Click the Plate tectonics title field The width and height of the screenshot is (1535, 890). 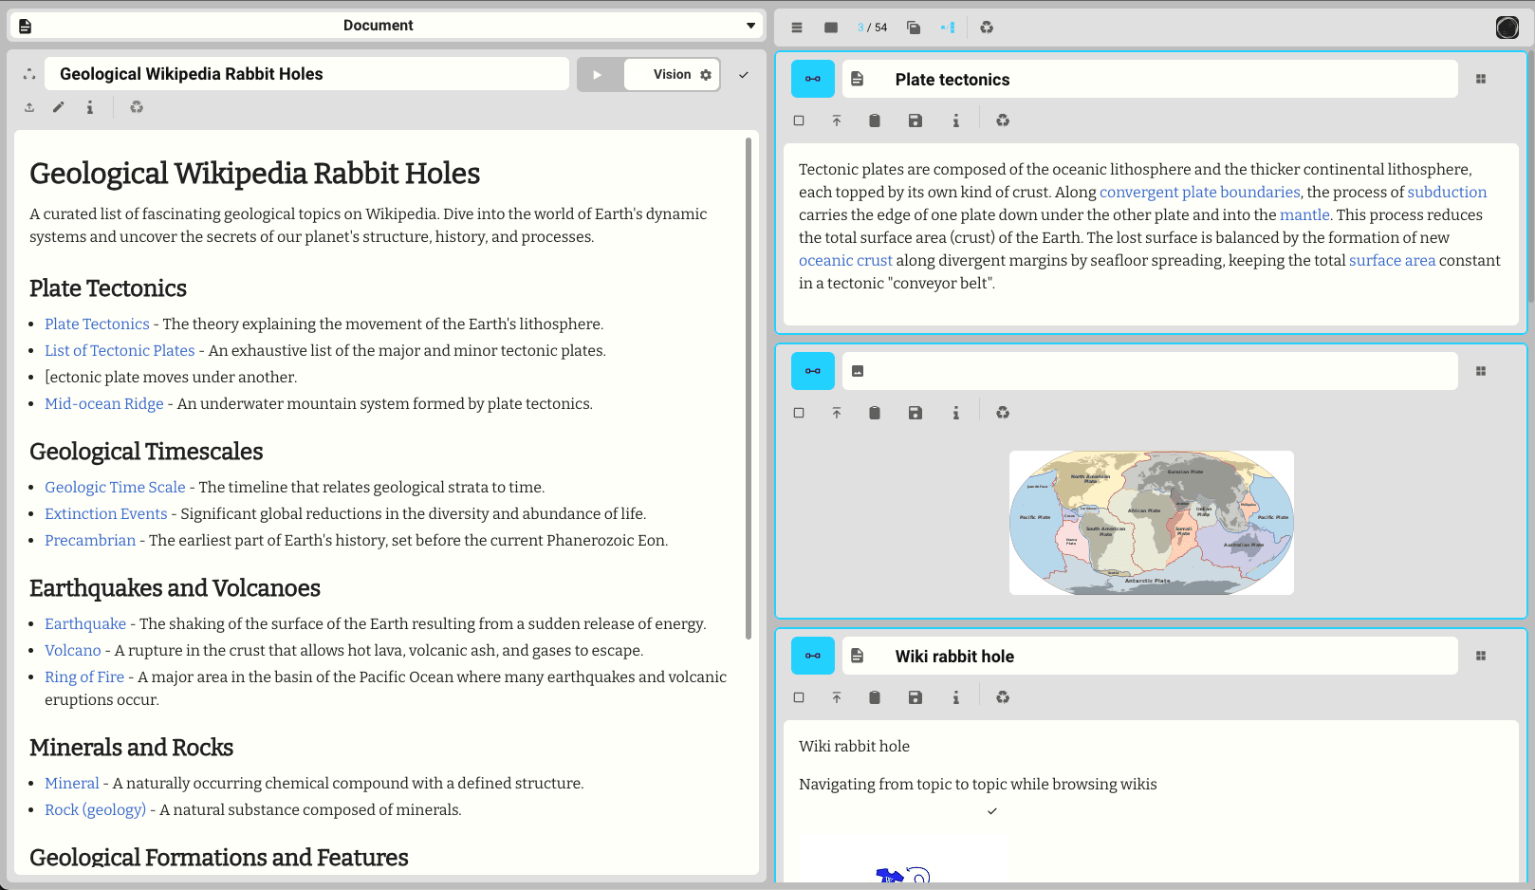1150,79
